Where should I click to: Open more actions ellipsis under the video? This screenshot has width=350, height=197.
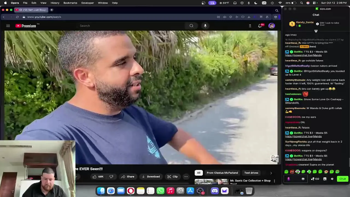click(x=186, y=177)
